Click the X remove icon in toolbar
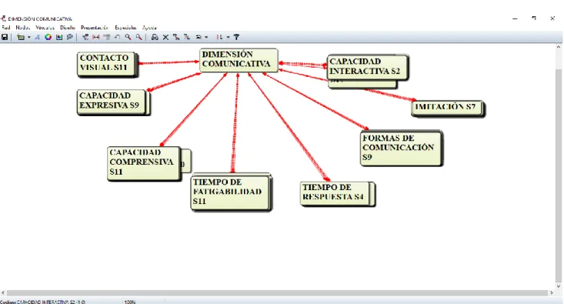564x304 pixels. tap(165, 37)
